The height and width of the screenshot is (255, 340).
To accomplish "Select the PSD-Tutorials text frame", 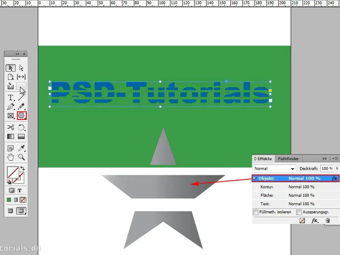I will pos(160,94).
